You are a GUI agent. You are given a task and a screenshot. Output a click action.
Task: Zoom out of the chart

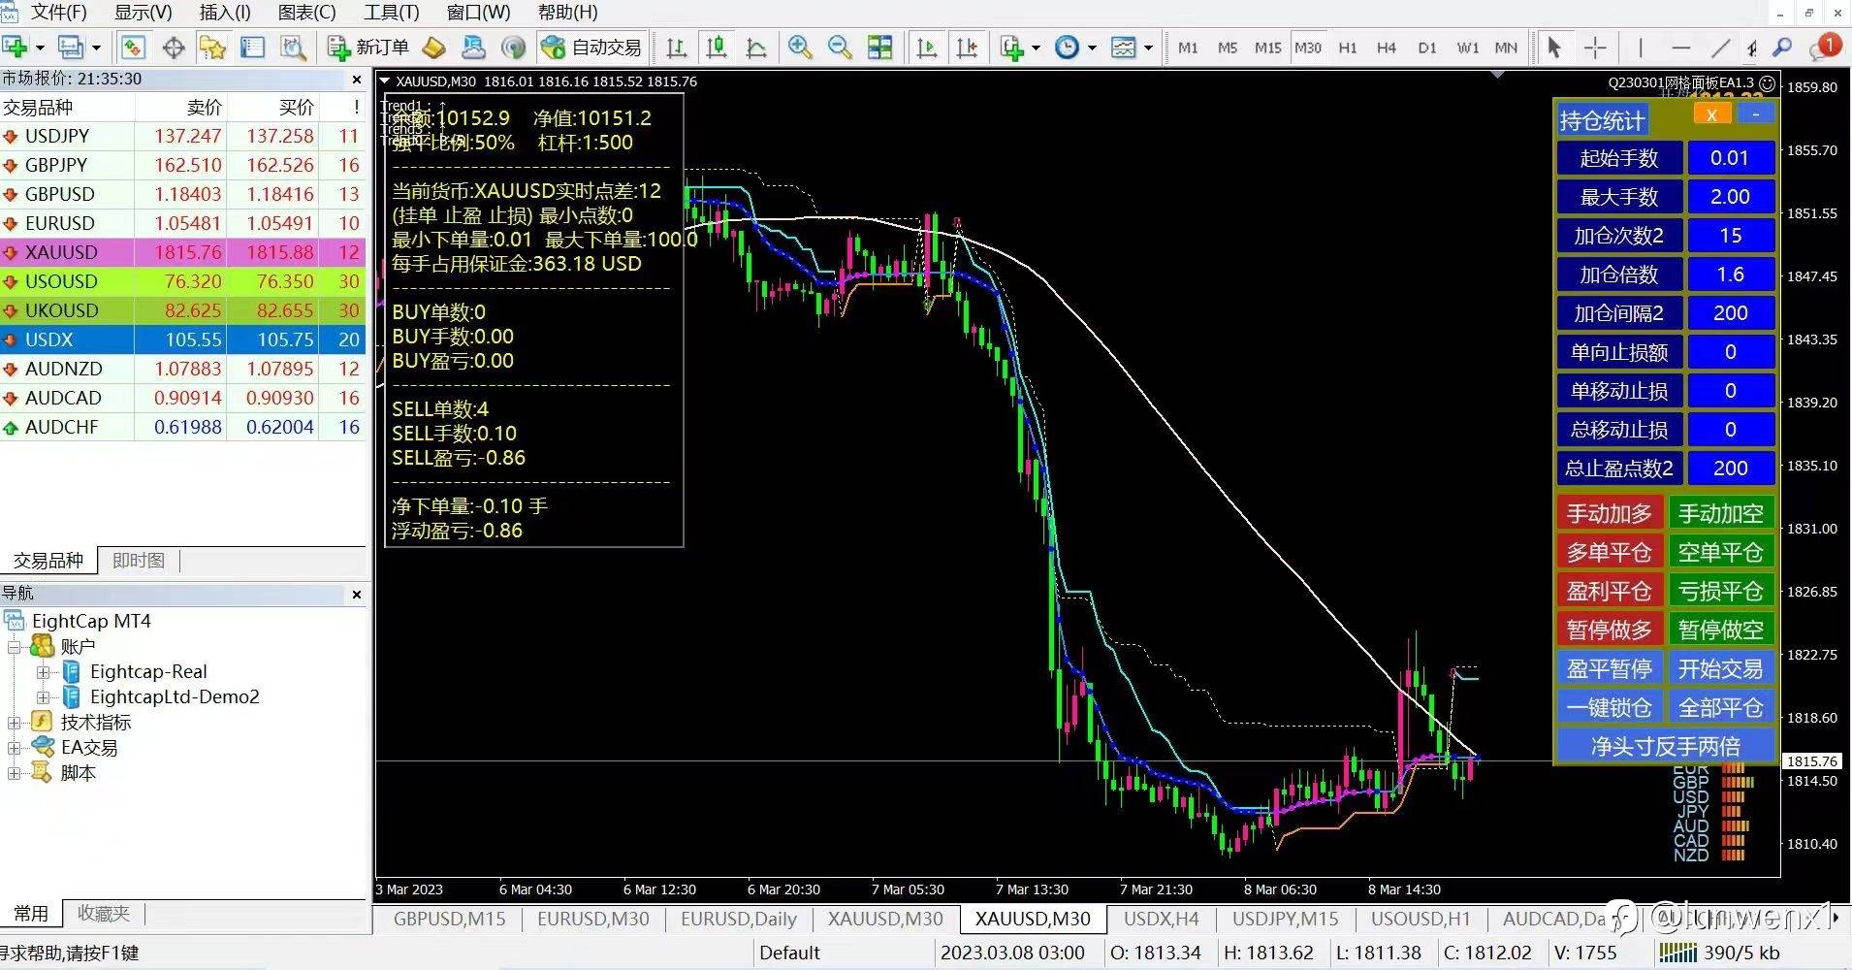pyautogui.click(x=840, y=47)
